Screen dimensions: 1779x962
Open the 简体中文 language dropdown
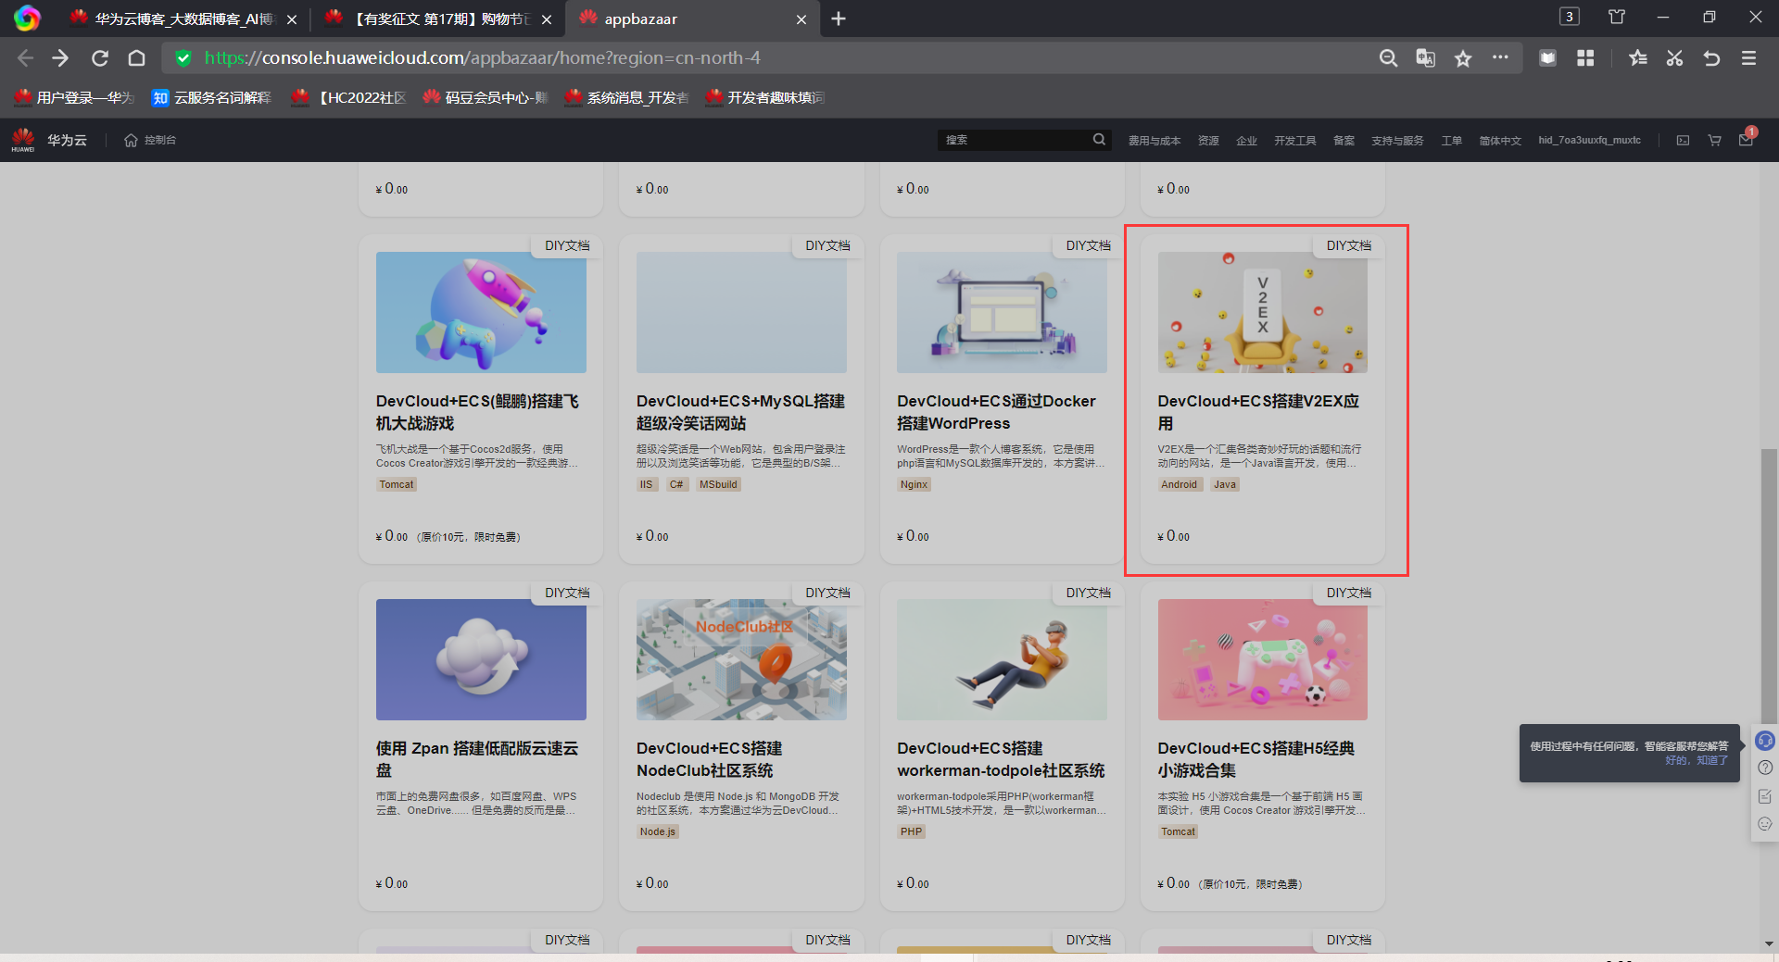point(1500,141)
